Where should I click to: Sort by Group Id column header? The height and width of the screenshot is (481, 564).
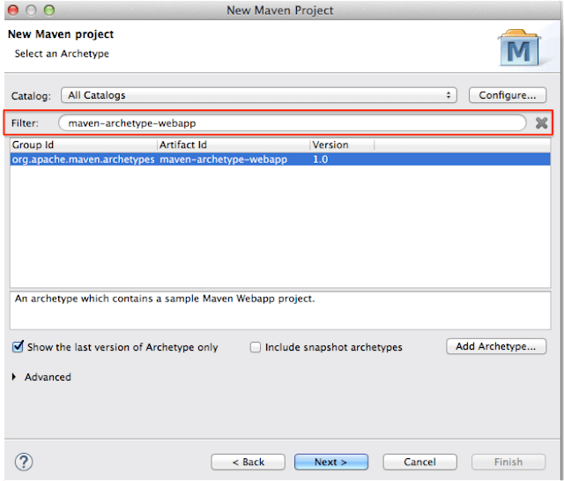[x=83, y=144]
